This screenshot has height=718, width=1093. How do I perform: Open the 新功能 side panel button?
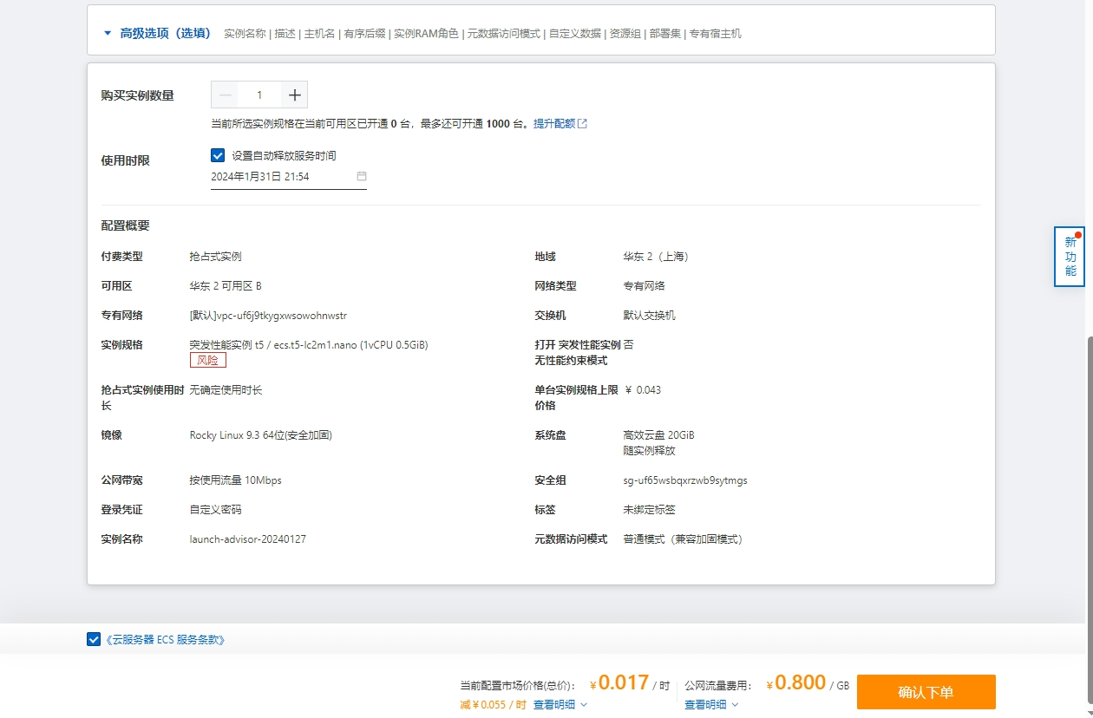[x=1070, y=257]
